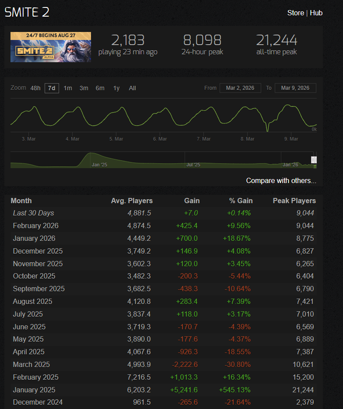Select the July 2025 row label
Image resolution: width=343 pixels, height=409 pixels.
point(28,314)
